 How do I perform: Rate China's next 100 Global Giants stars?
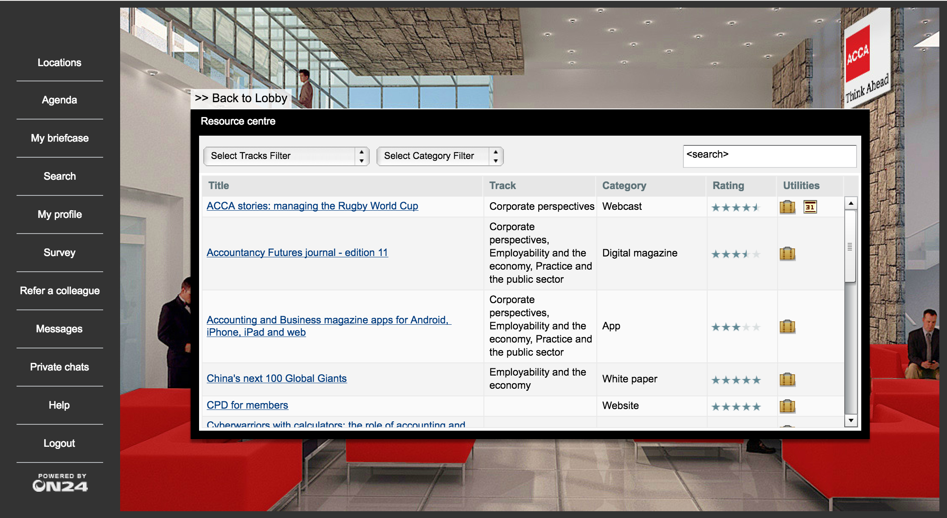(736, 380)
